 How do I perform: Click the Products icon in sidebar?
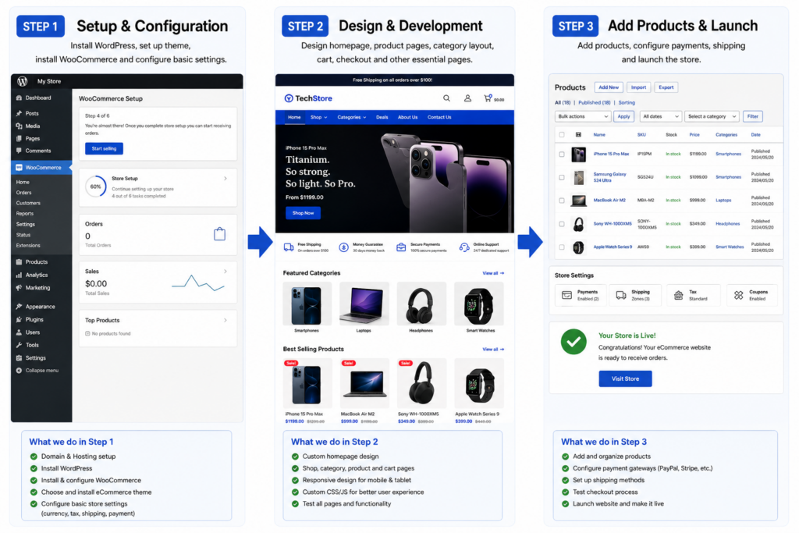point(19,261)
